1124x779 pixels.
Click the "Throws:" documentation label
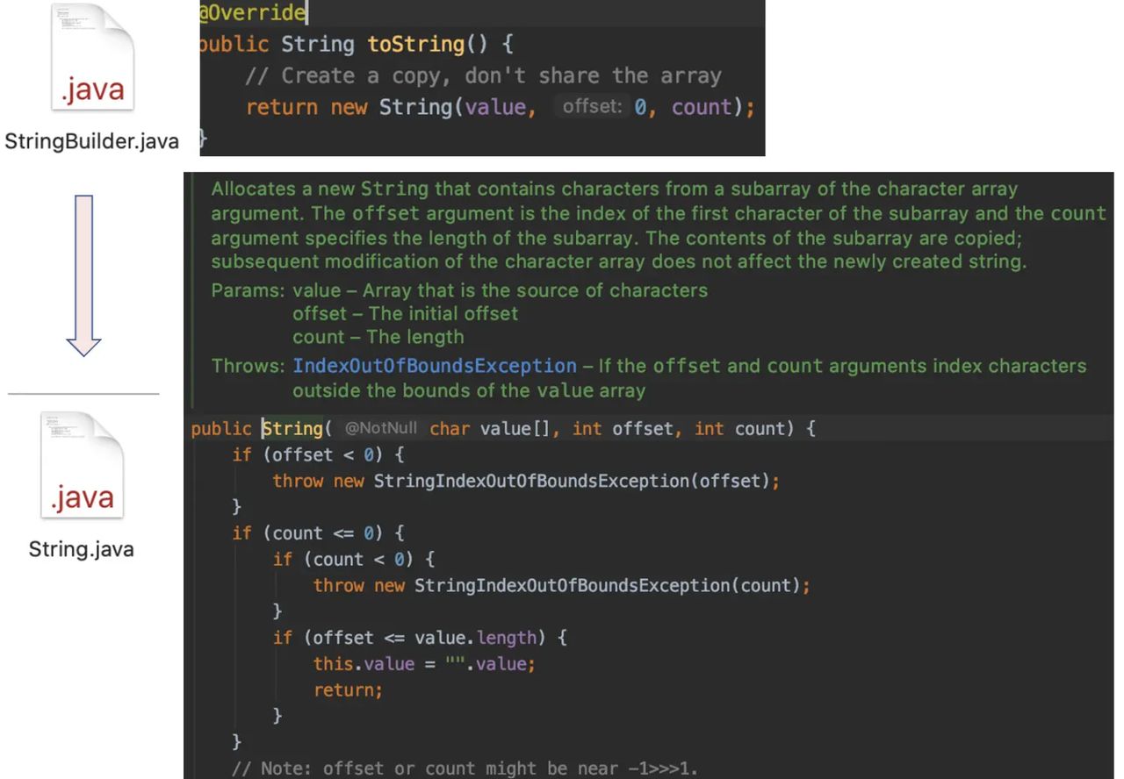click(x=249, y=366)
